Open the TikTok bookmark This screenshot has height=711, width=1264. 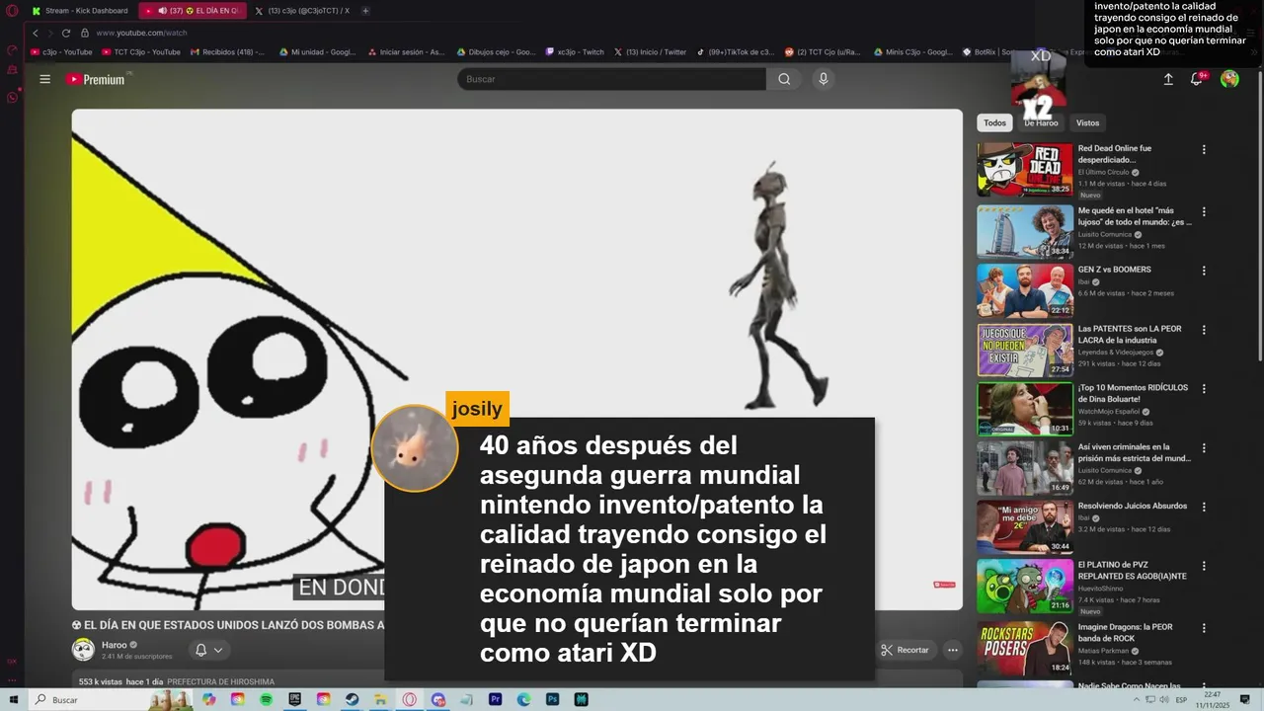[x=735, y=52]
